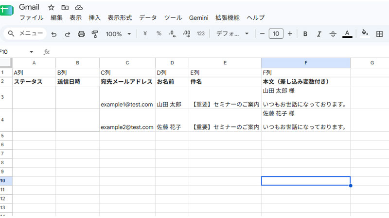Rename the Gmail document title
This screenshot has width=389, height=218.
coord(29,7)
